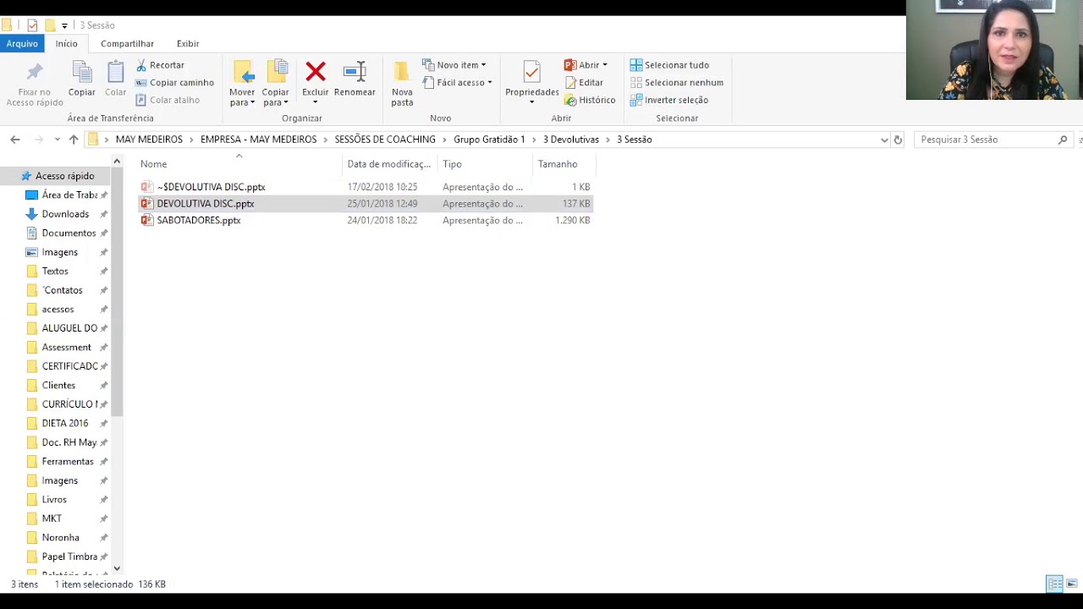Click the red Excluir icon
The width and height of the screenshot is (1083, 609).
(x=316, y=72)
